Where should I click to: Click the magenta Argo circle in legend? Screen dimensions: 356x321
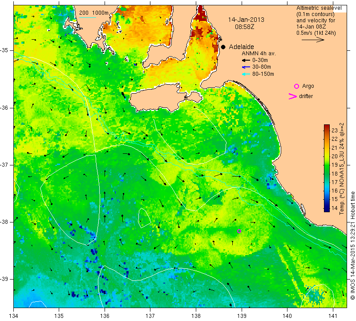click(296, 86)
